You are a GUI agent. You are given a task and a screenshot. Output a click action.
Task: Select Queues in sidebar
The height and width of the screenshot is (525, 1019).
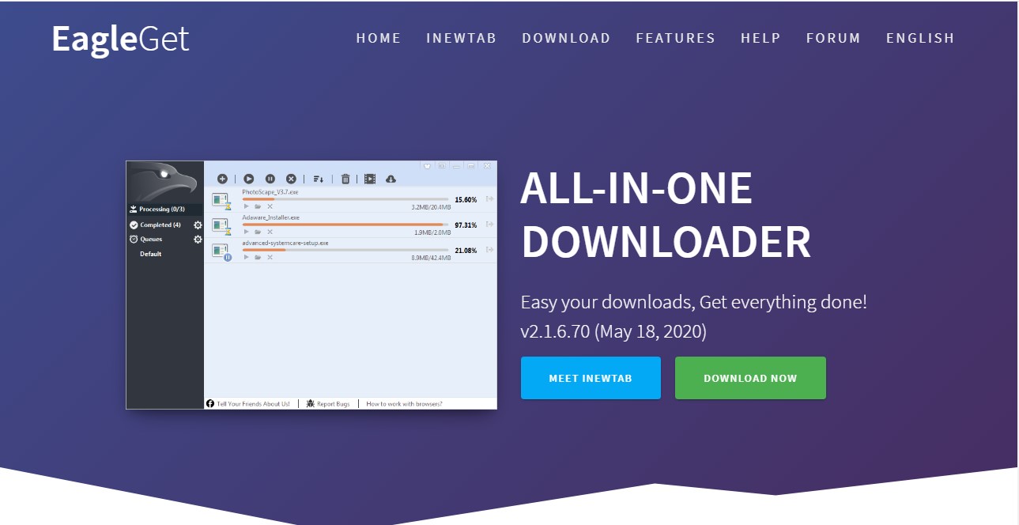pos(146,240)
